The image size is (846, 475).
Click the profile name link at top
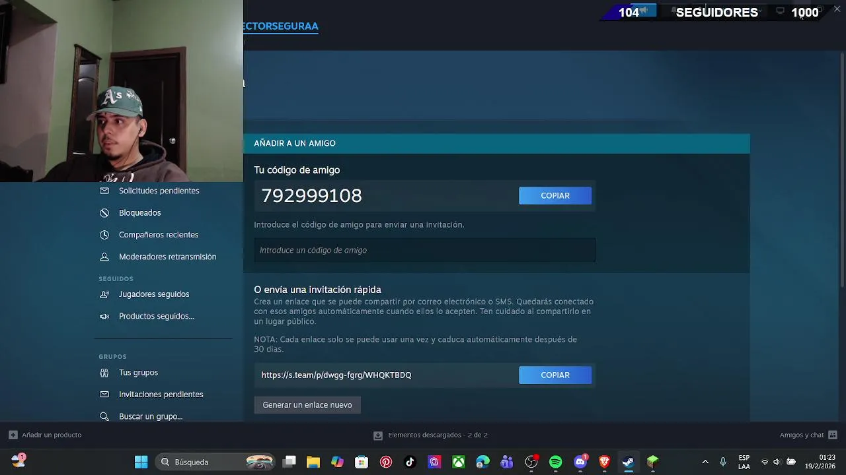(x=281, y=26)
